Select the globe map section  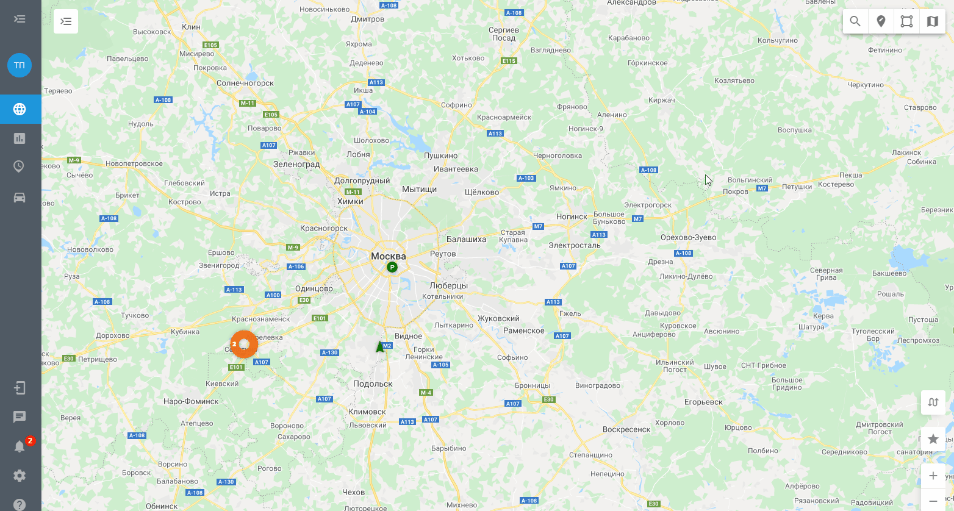tap(20, 109)
